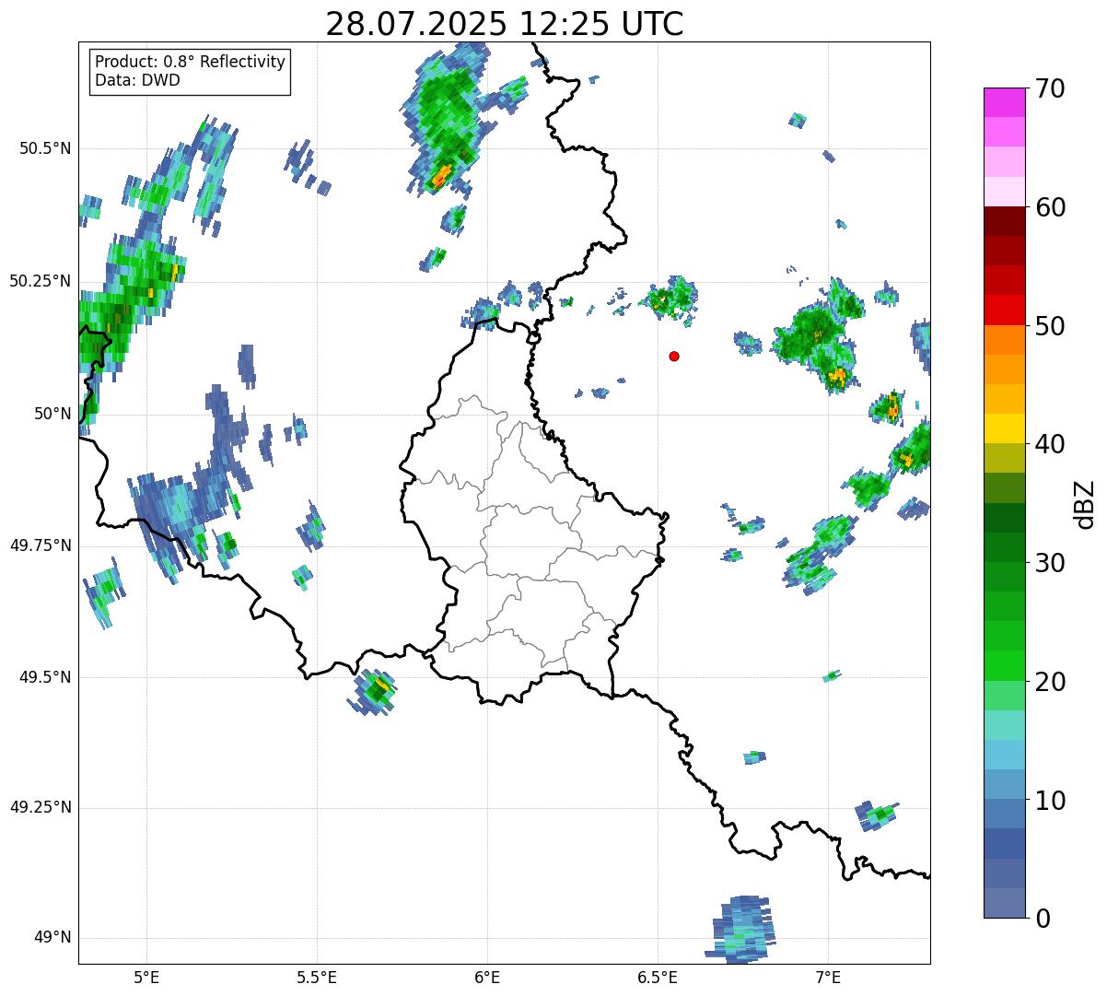1107x996 pixels.
Task: Click the 'Data: DWD' label
Action: click(x=137, y=80)
